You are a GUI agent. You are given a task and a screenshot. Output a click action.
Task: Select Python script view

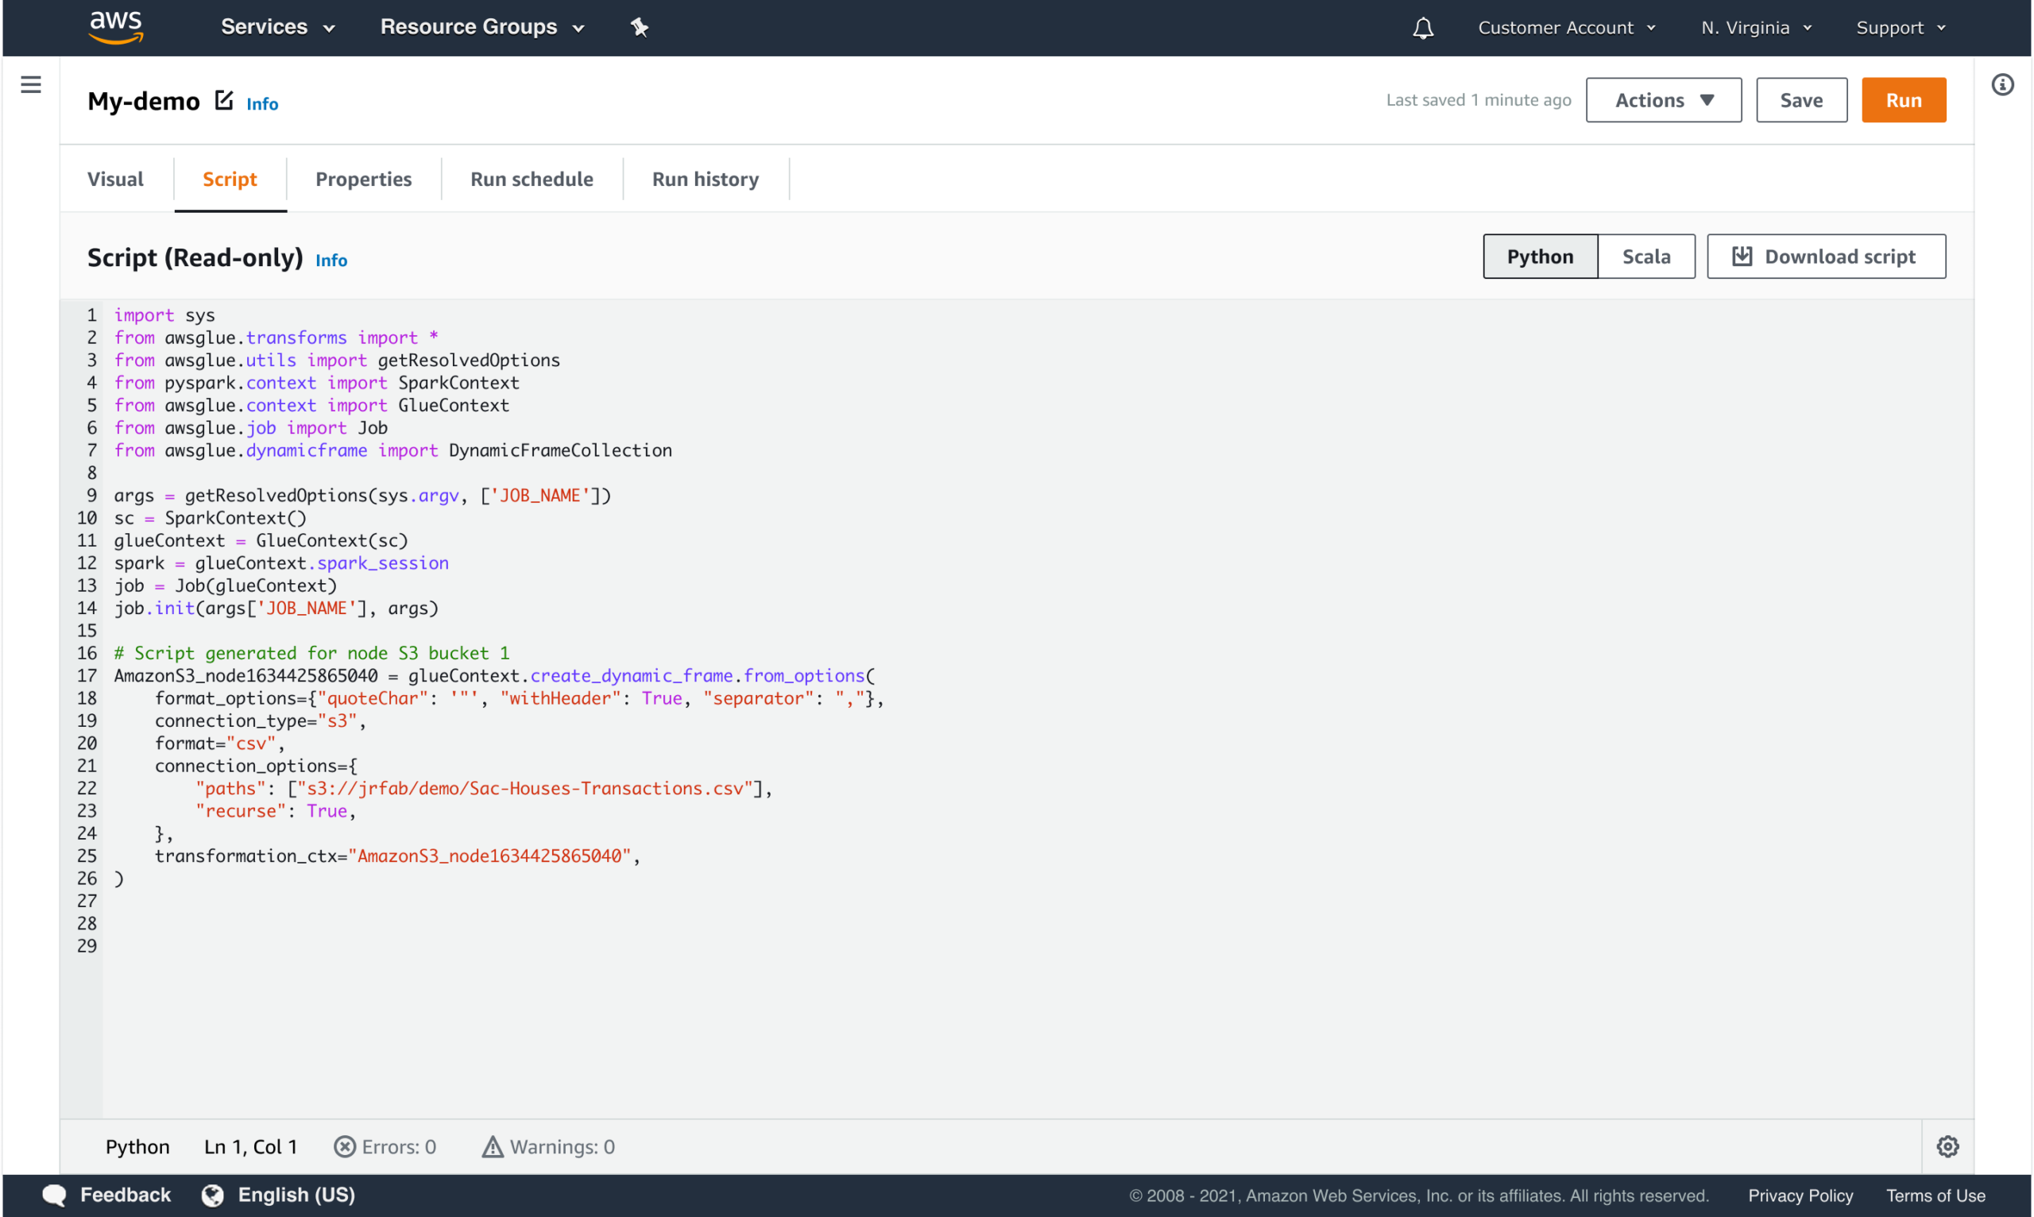[1540, 256]
